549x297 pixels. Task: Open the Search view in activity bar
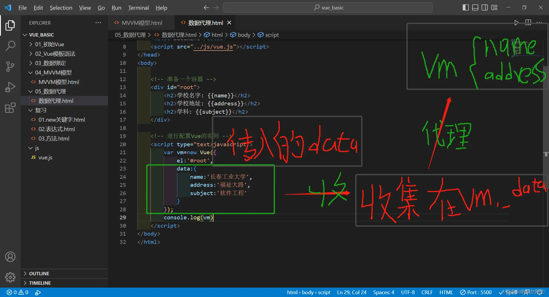[x=10, y=46]
